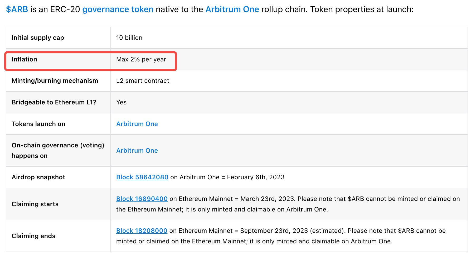Select the Claiming ends label
Viewport: 476px width, 260px height.
click(33, 236)
